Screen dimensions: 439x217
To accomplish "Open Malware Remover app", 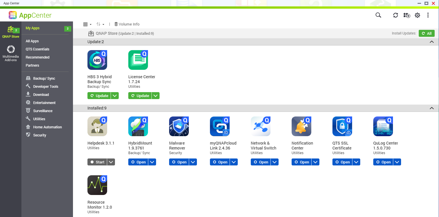I will pos(179,162).
